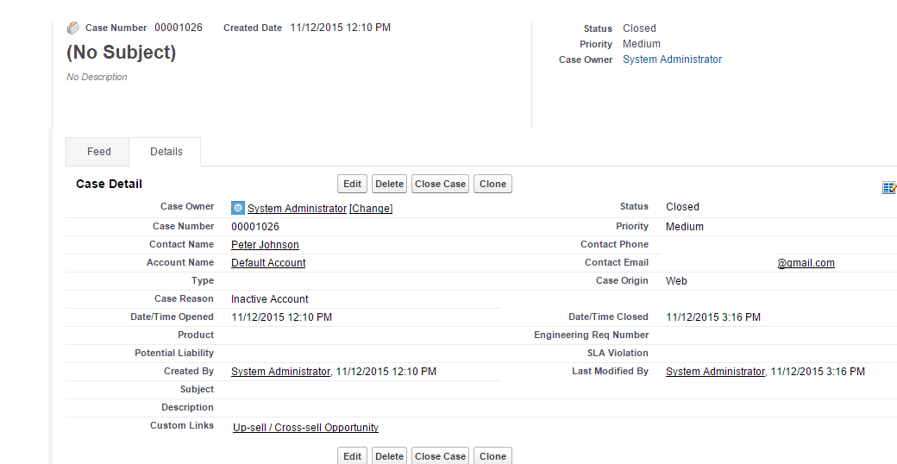This screenshot has width=897, height=464.
Task: Click the Case Owner user avatar icon
Action: coord(238,208)
